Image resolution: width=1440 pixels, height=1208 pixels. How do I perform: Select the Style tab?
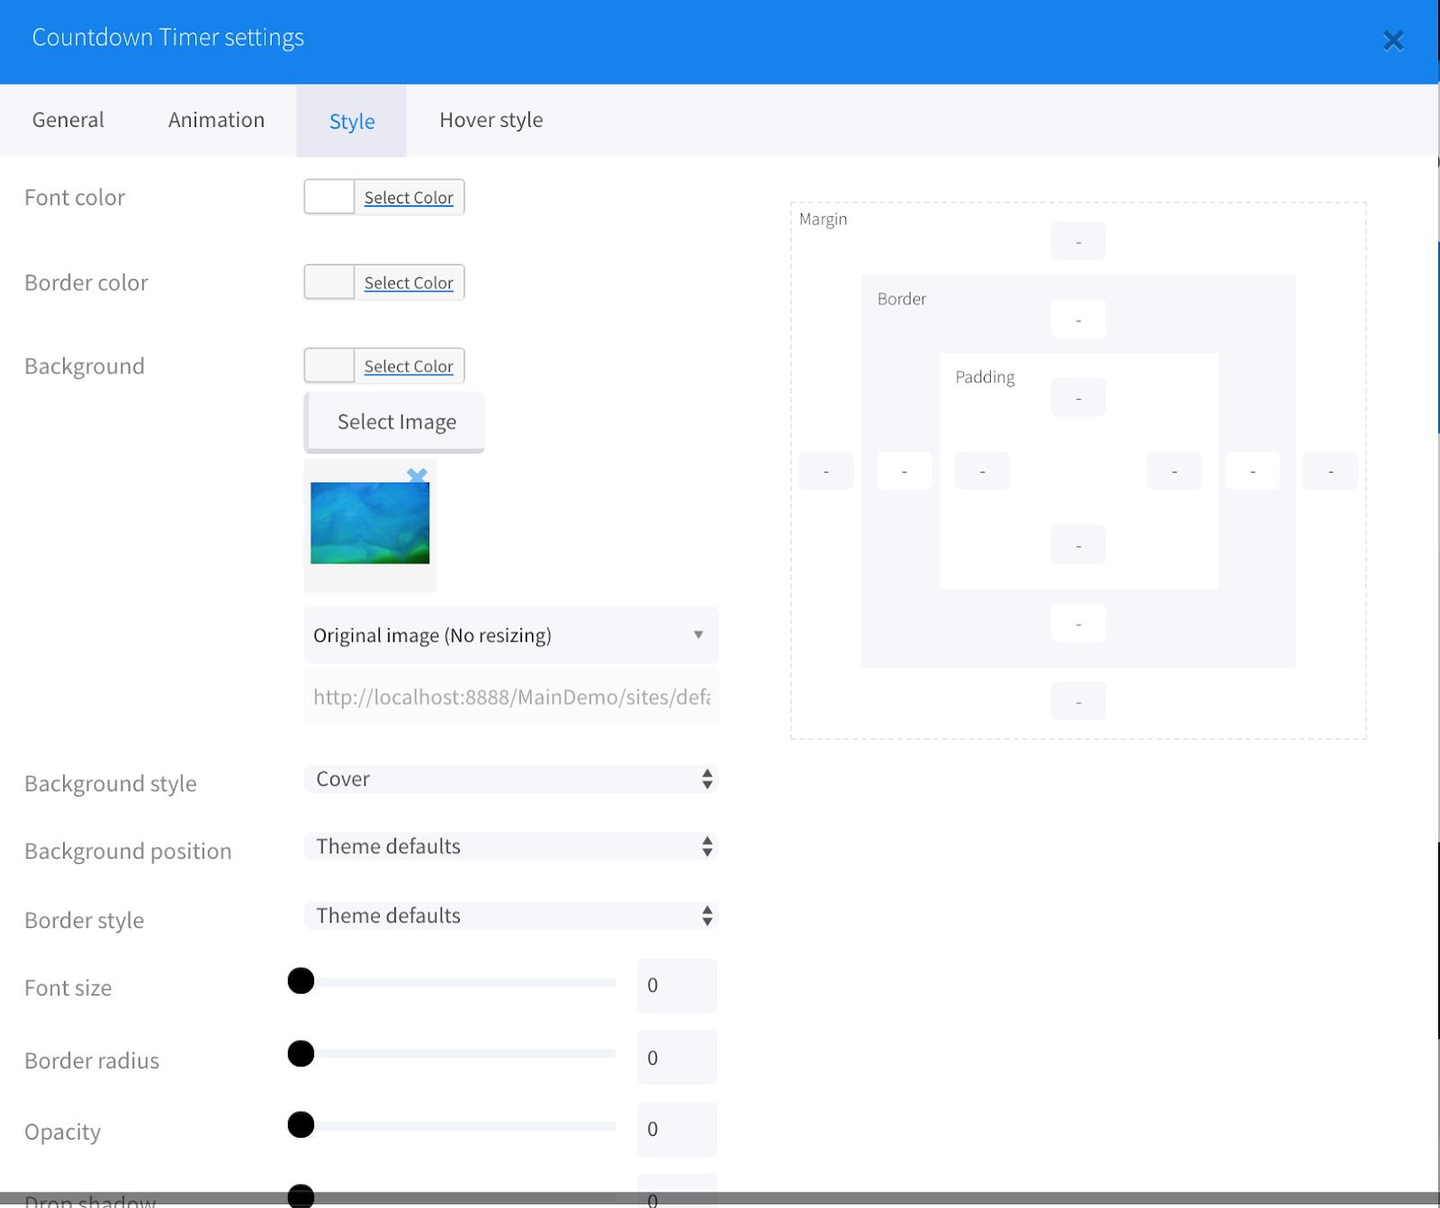352,121
